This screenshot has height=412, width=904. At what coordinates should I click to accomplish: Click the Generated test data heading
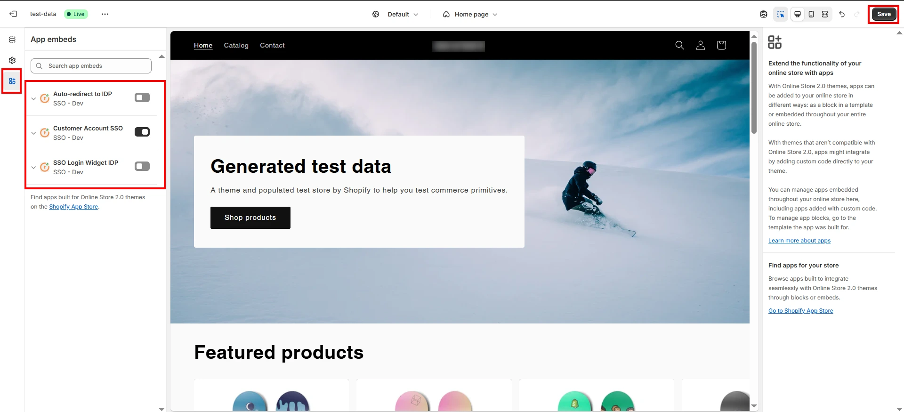click(301, 166)
